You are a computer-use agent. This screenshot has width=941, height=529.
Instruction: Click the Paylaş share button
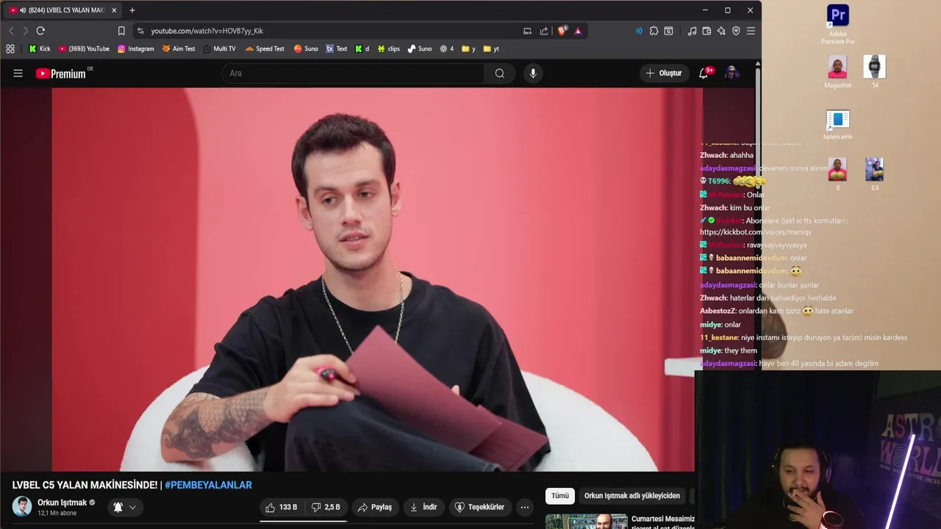pyautogui.click(x=375, y=507)
